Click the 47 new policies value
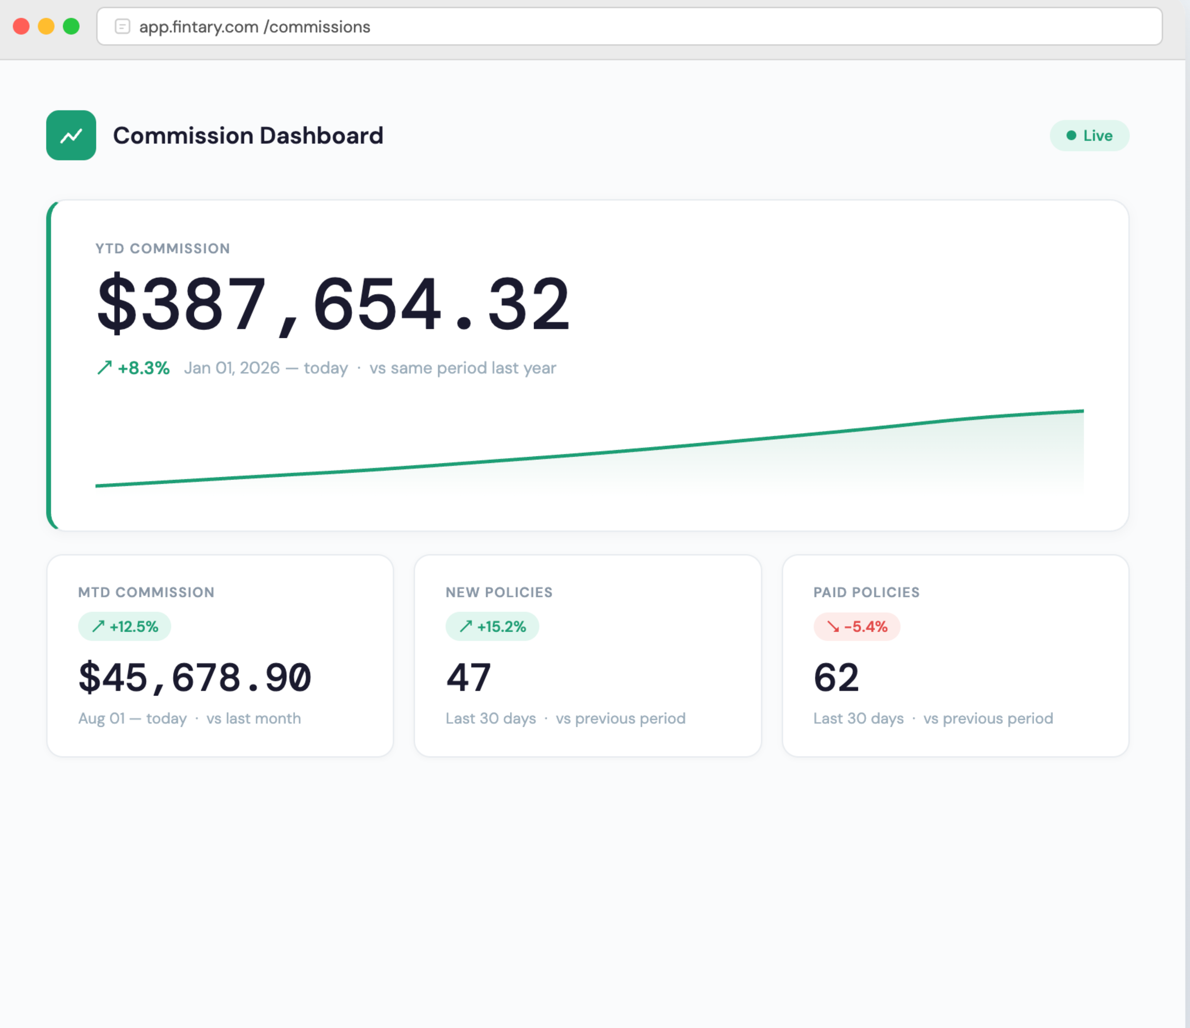The height and width of the screenshot is (1028, 1190). pyautogui.click(x=469, y=677)
